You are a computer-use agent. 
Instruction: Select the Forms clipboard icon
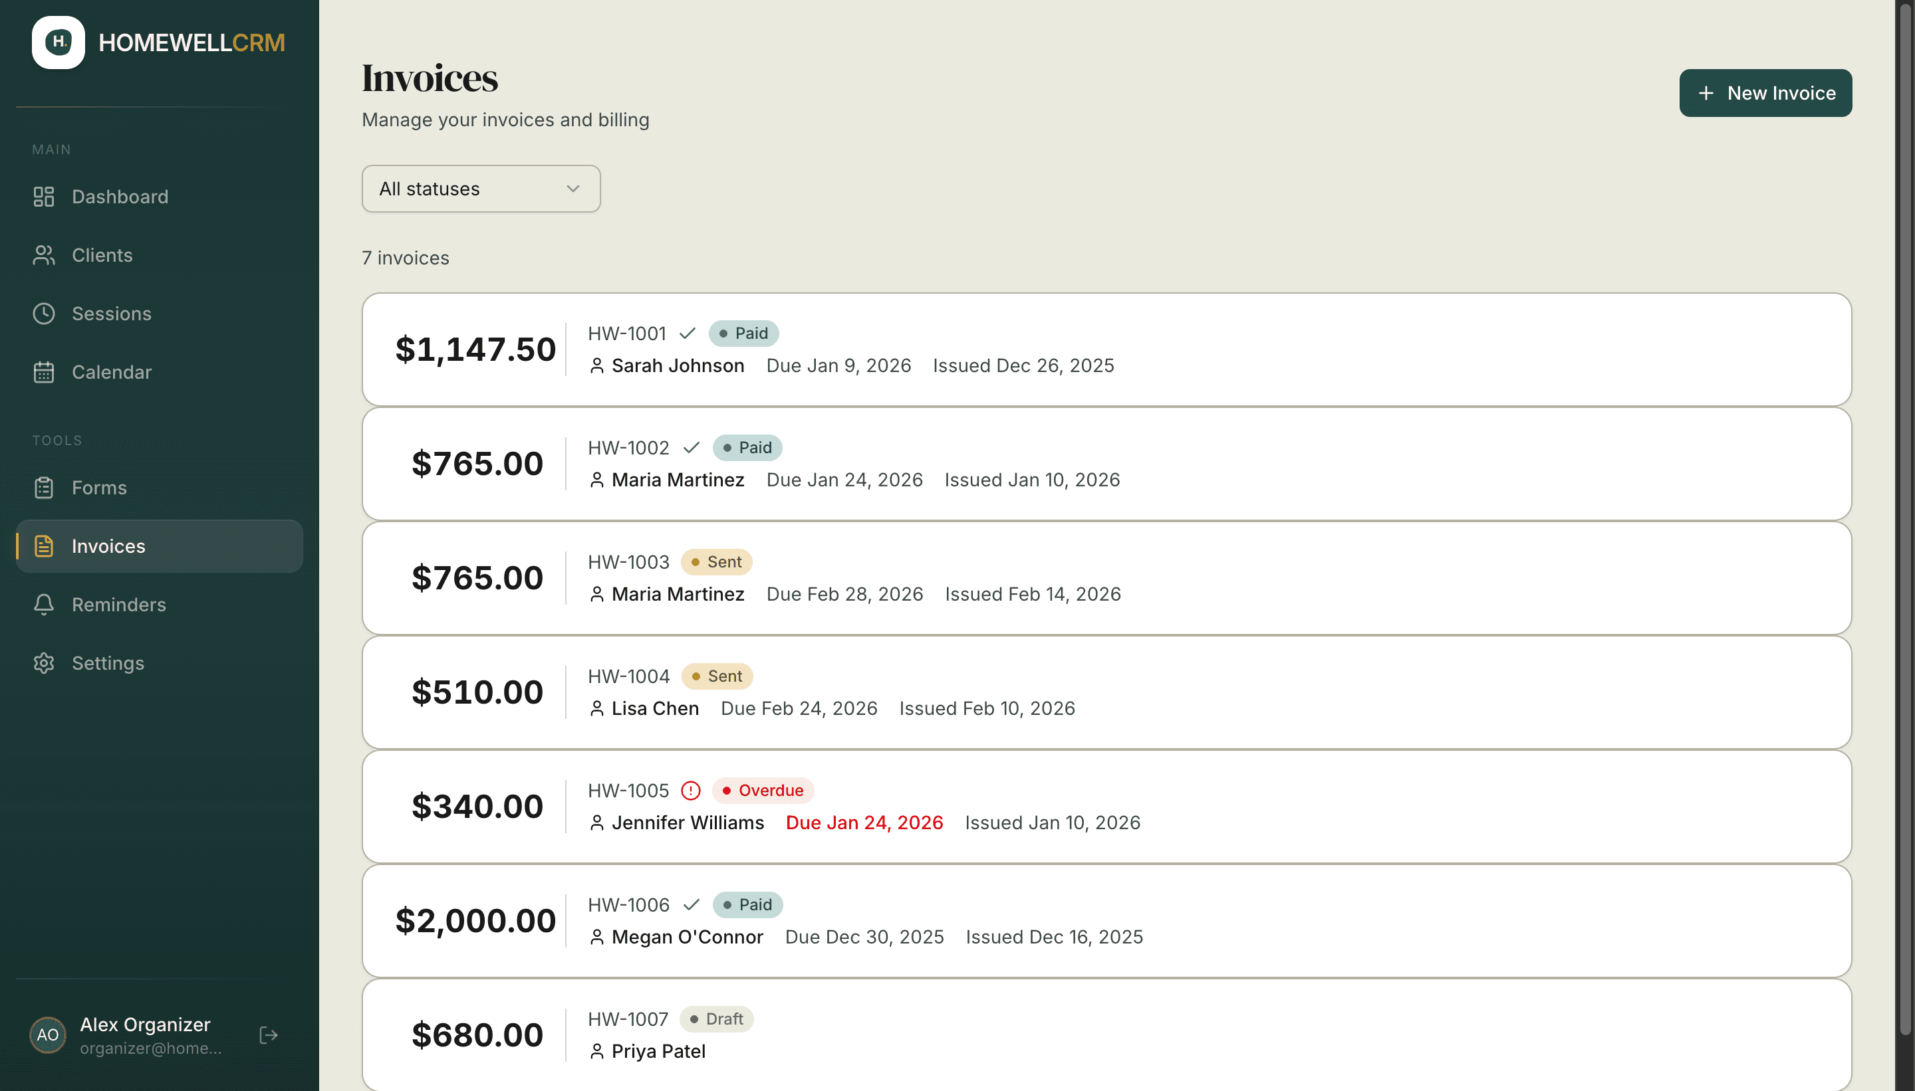(43, 487)
